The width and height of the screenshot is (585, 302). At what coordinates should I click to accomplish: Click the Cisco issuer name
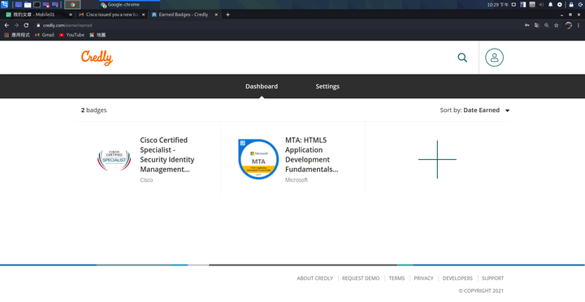(146, 179)
